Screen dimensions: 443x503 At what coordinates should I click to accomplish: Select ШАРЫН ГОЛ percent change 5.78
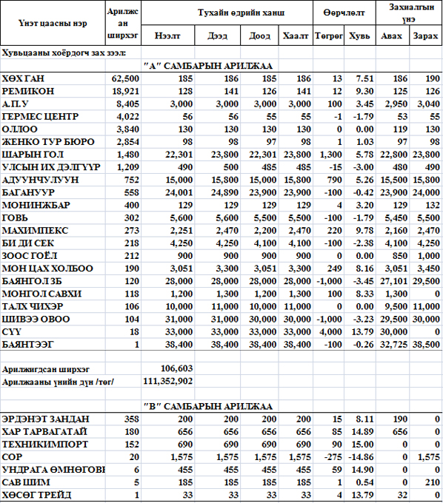point(360,155)
